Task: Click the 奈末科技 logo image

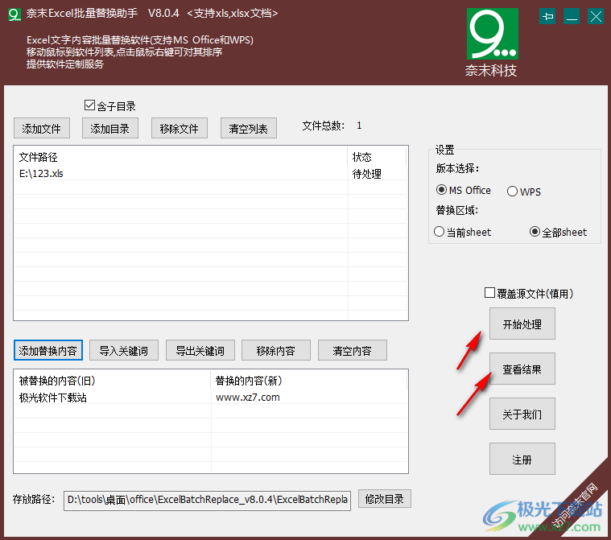Action: [493, 34]
